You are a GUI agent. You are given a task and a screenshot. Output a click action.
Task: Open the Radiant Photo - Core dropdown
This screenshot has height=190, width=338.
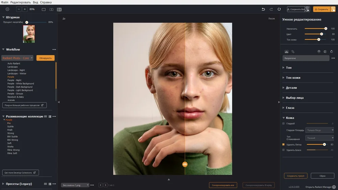18,58
